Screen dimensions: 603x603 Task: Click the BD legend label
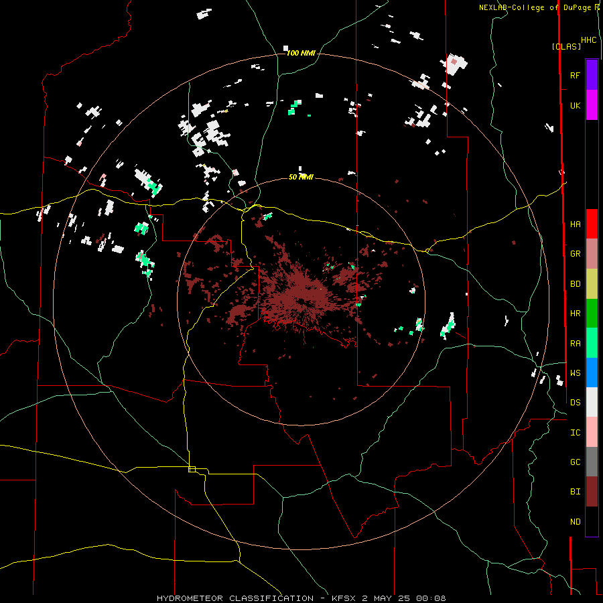575,284
